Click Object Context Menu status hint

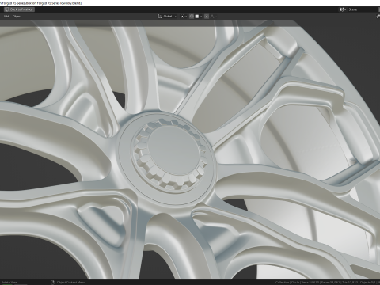tap(70, 283)
